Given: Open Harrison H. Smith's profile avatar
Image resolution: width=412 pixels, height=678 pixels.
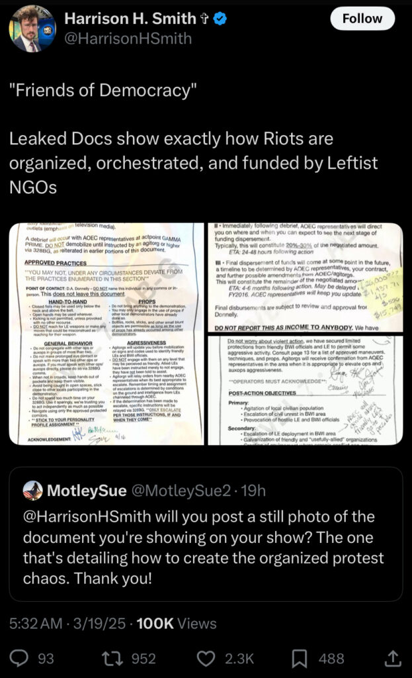Looking at the screenshot, I should point(32,28).
